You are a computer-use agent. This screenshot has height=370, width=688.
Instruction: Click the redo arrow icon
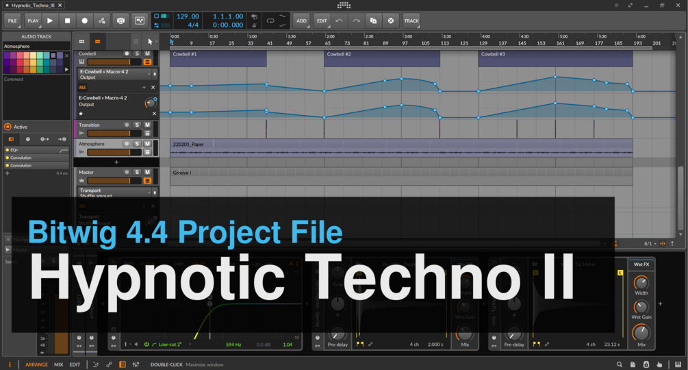(356, 21)
